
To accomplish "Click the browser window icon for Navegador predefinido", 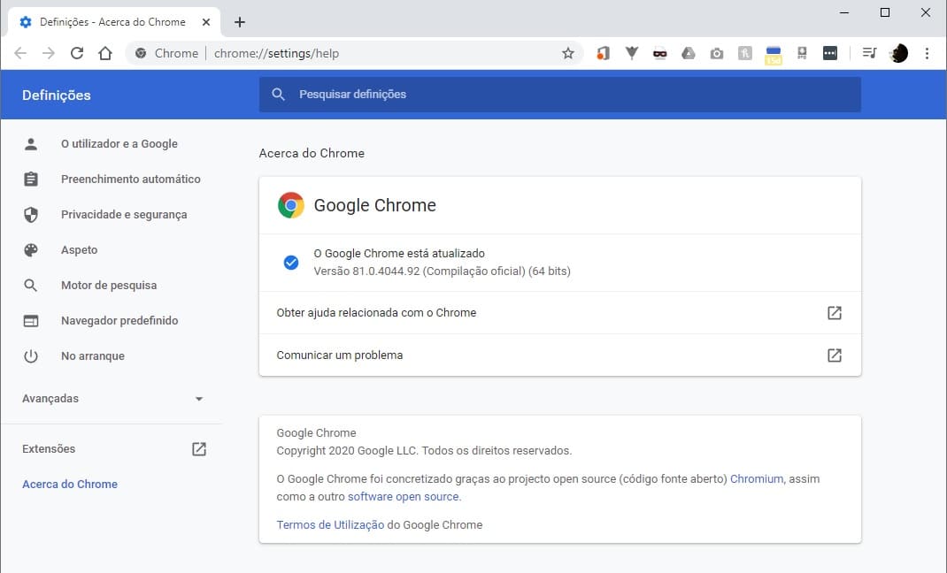I will 31,321.
